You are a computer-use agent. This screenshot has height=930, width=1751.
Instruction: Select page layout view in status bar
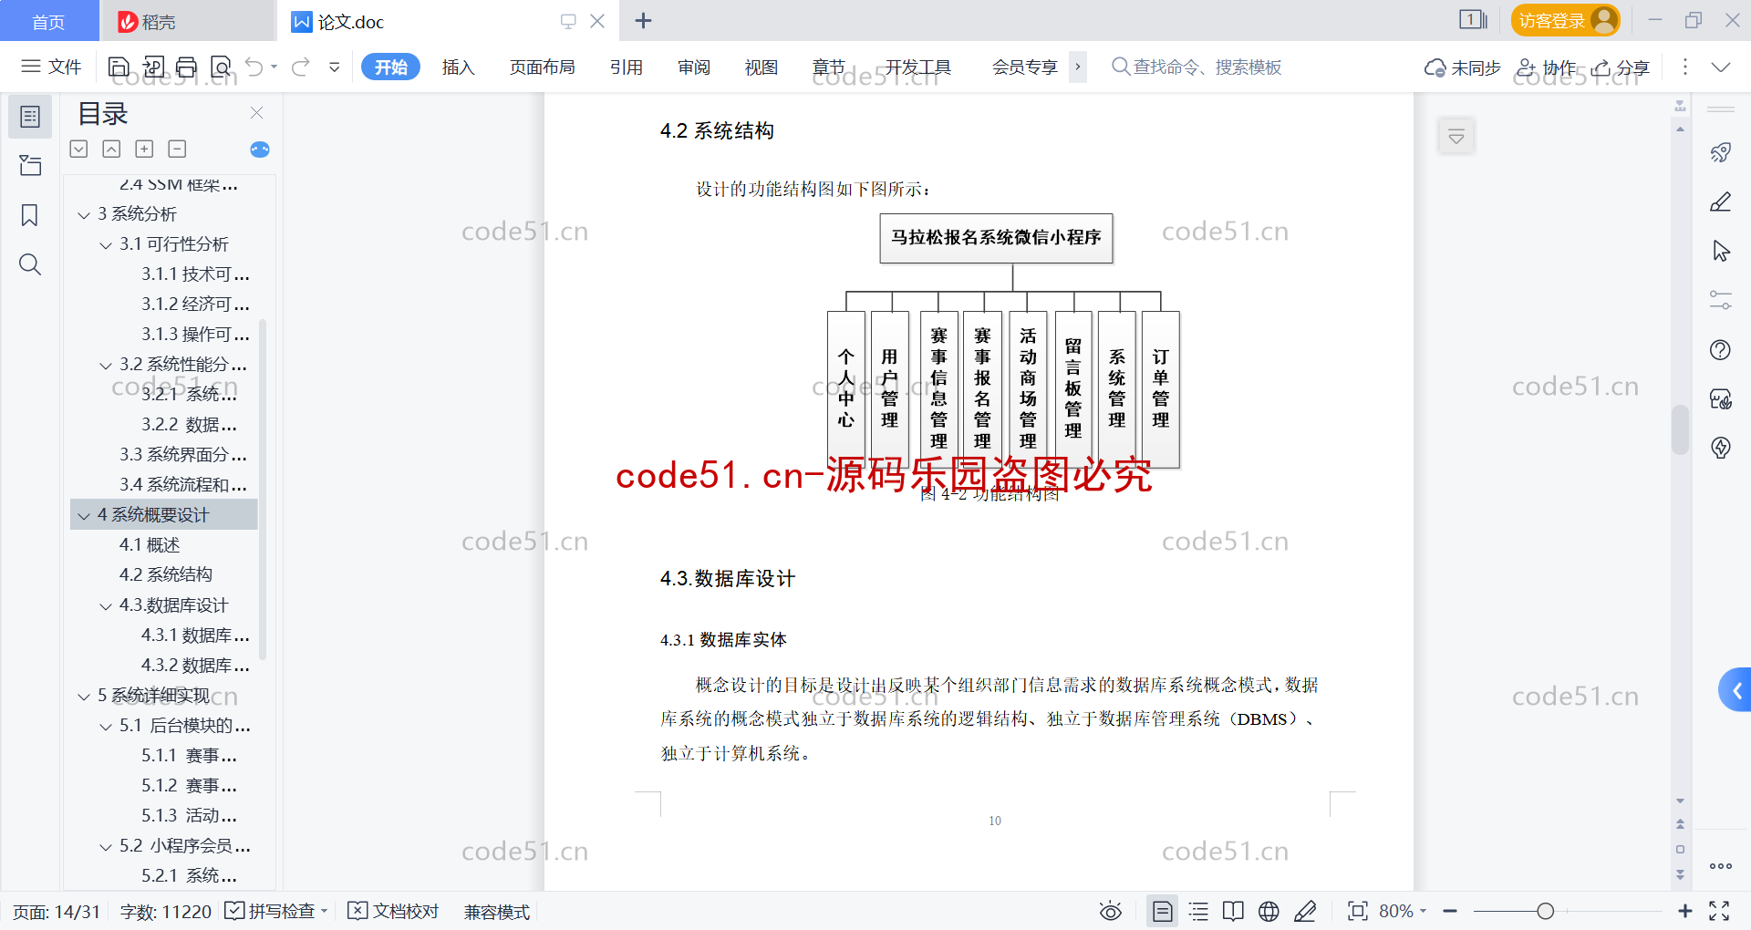(1163, 911)
